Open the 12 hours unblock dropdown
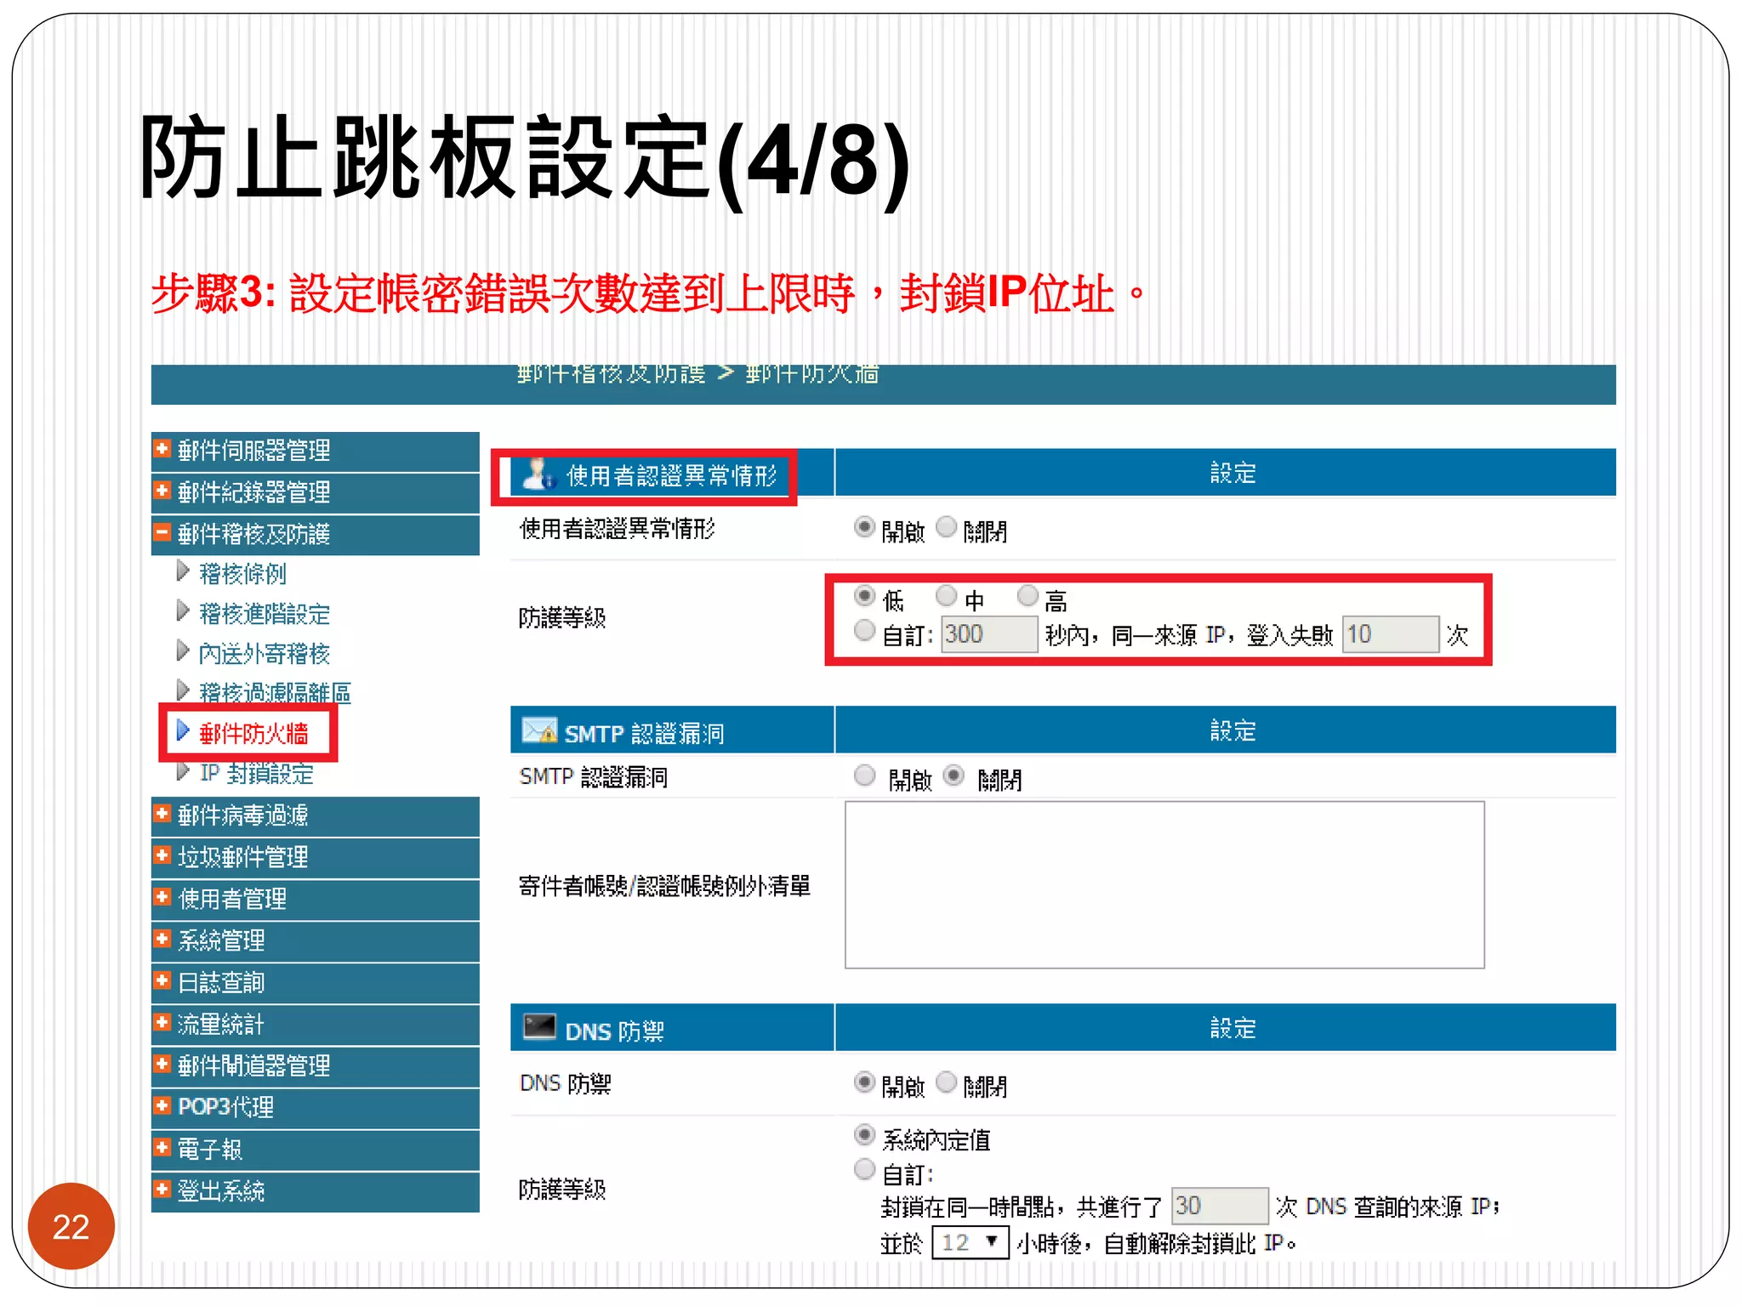The height and width of the screenshot is (1306, 1742). pyautogui.click(x=971, y=1243)
